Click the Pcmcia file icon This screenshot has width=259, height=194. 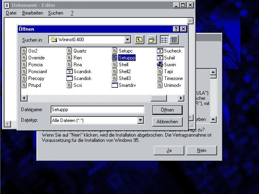click(x=24, y=64)
